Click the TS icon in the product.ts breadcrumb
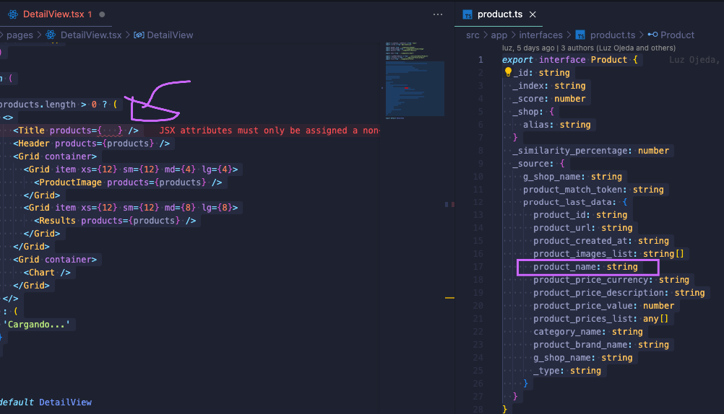Image resolution: width=724 pixels, height=414 pixels. [x=580, y=35]
